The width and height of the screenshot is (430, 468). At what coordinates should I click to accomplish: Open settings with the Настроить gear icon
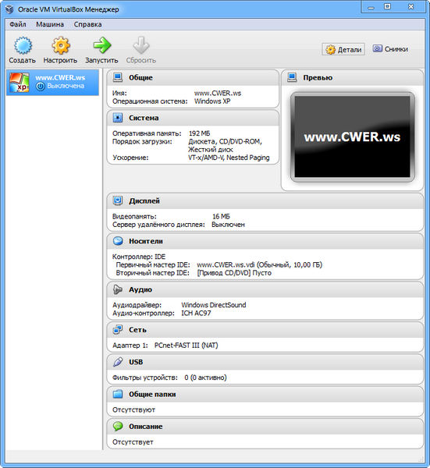pyautogui.click(x=61, y=46)
